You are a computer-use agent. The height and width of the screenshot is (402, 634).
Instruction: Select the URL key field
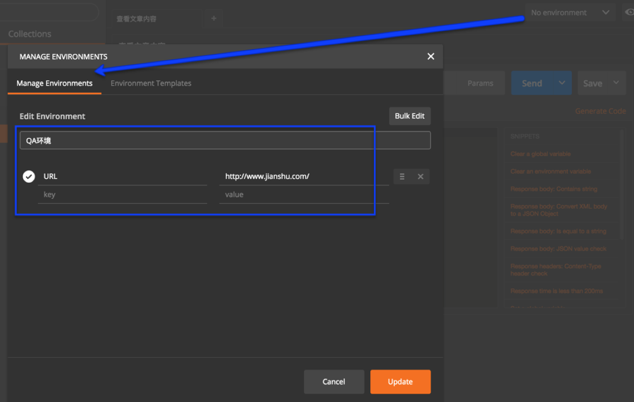122,177
